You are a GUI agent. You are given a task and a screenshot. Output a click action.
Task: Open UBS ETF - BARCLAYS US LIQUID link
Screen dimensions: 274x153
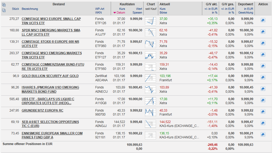pos(48,101)
